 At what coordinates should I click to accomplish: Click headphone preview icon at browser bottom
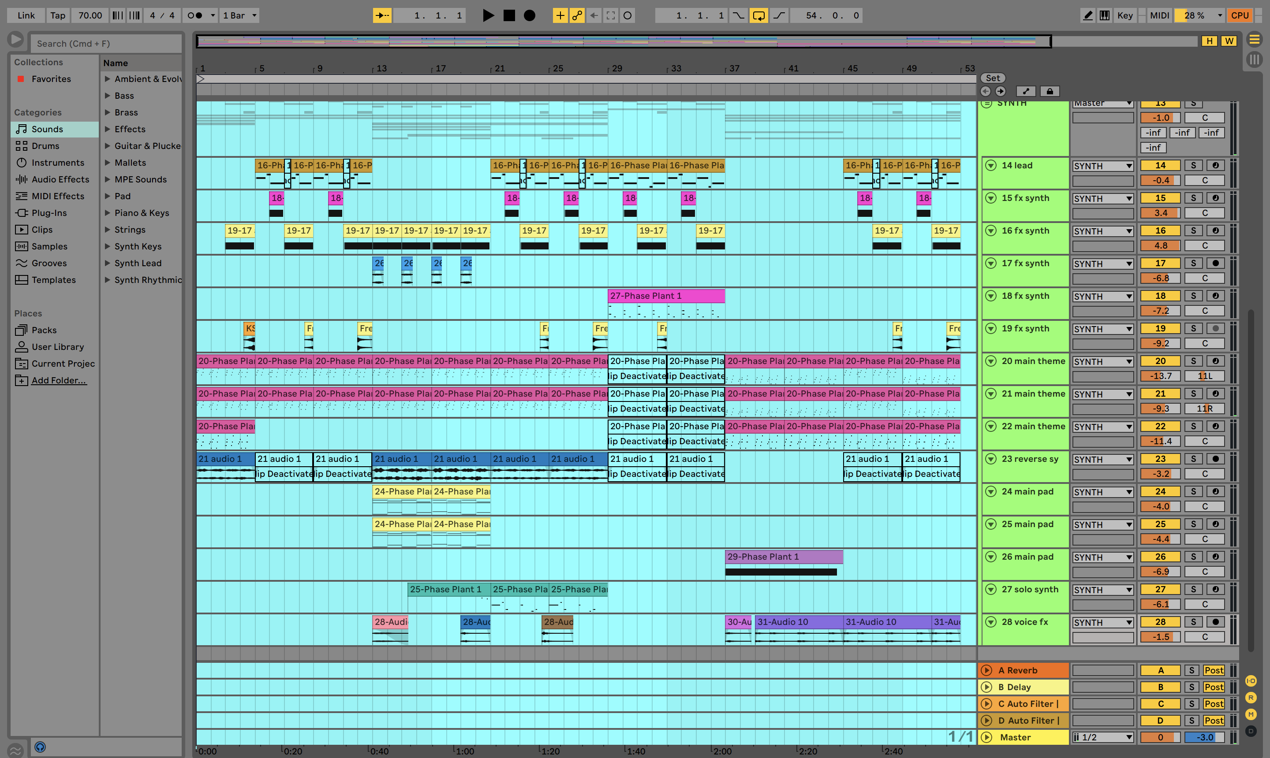[40, 747]
